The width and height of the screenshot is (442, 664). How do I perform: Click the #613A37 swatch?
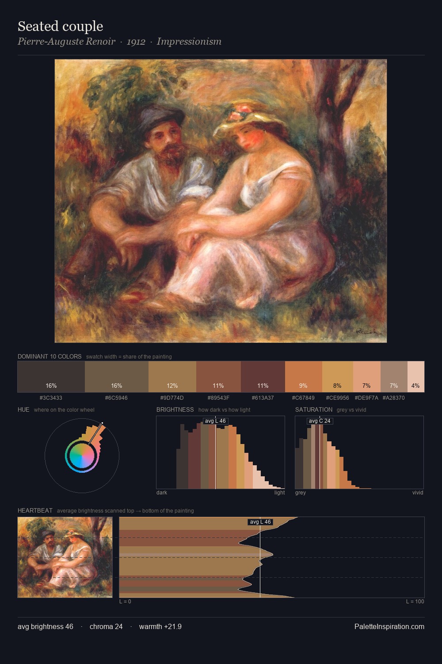263,377
